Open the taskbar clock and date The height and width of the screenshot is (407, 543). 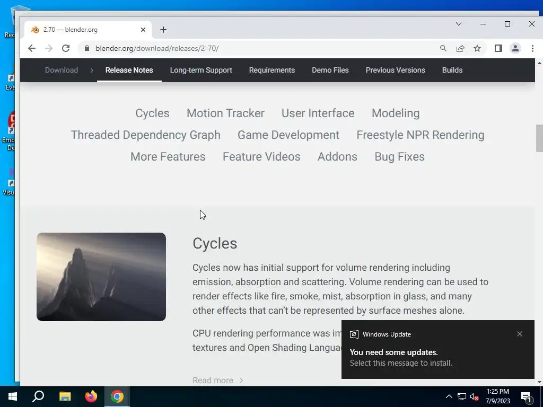pyautogui.click(x=497, y=396)
